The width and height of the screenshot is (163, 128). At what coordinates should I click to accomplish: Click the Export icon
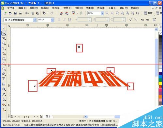[67, 13]
